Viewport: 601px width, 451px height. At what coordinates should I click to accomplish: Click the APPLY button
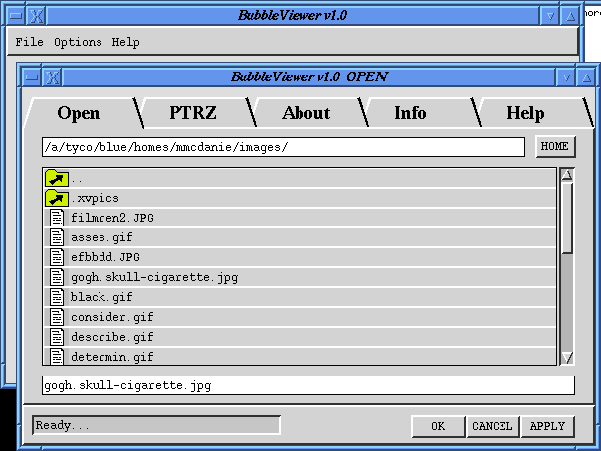pyautogui.click(x=547, y=426)
